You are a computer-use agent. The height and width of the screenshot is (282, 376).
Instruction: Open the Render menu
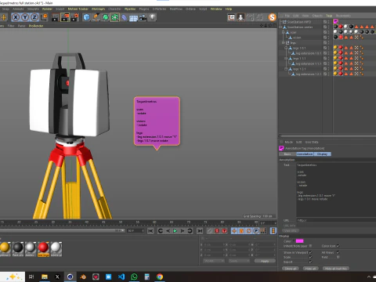47,9
